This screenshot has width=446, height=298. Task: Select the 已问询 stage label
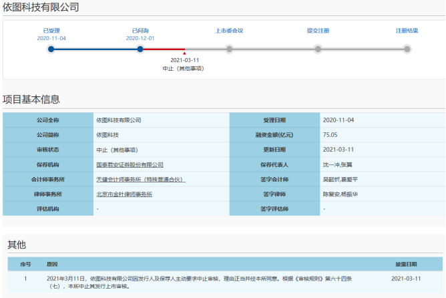(x=140, y=31)
